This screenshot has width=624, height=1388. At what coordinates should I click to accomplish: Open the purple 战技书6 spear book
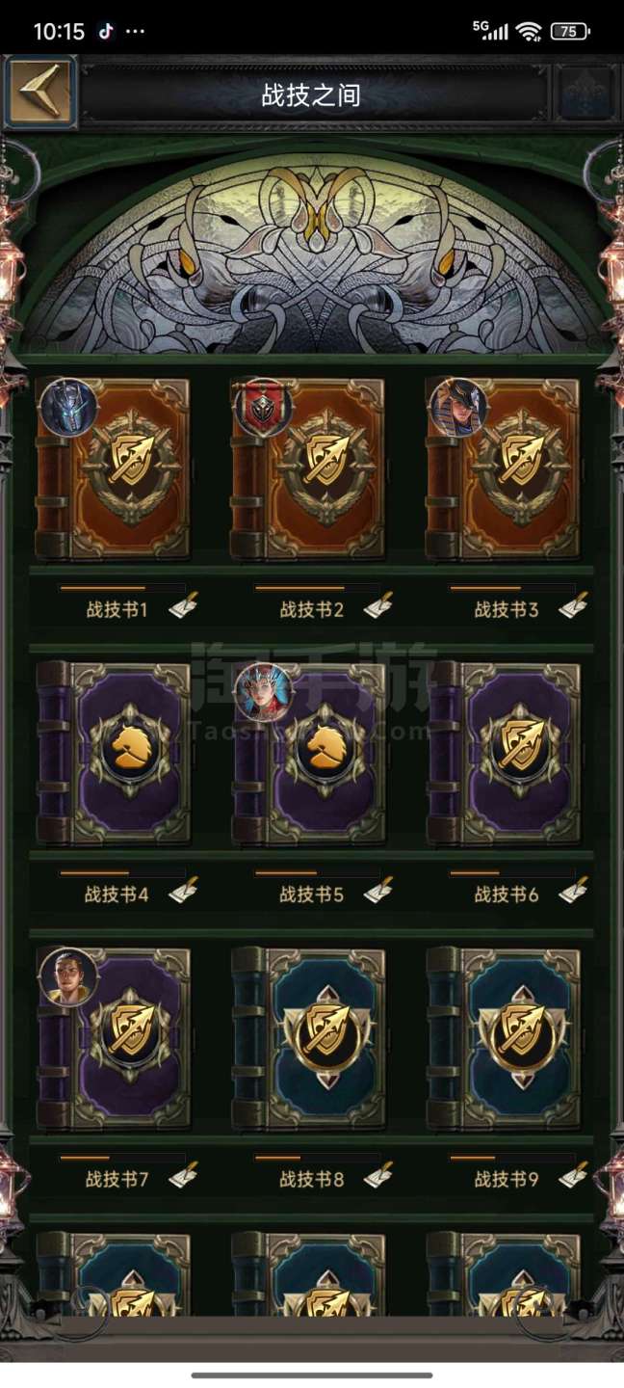click(x=503, y=753)
